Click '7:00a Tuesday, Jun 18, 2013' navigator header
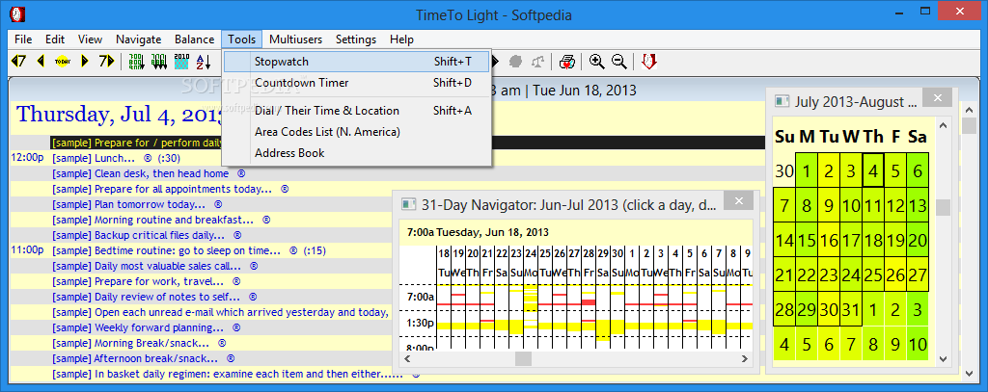988x392 pixels. coord(479,232)
